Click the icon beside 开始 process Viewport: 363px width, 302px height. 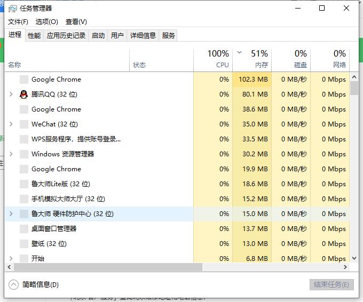(23, 258)
